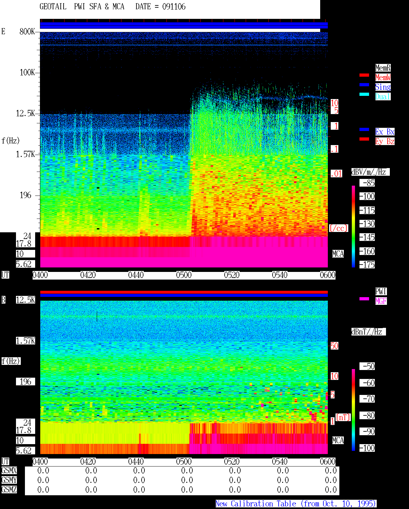Click 0420 on the lower time axis
This screenshot has width=409, height=509.
click(x=88, y=461)
